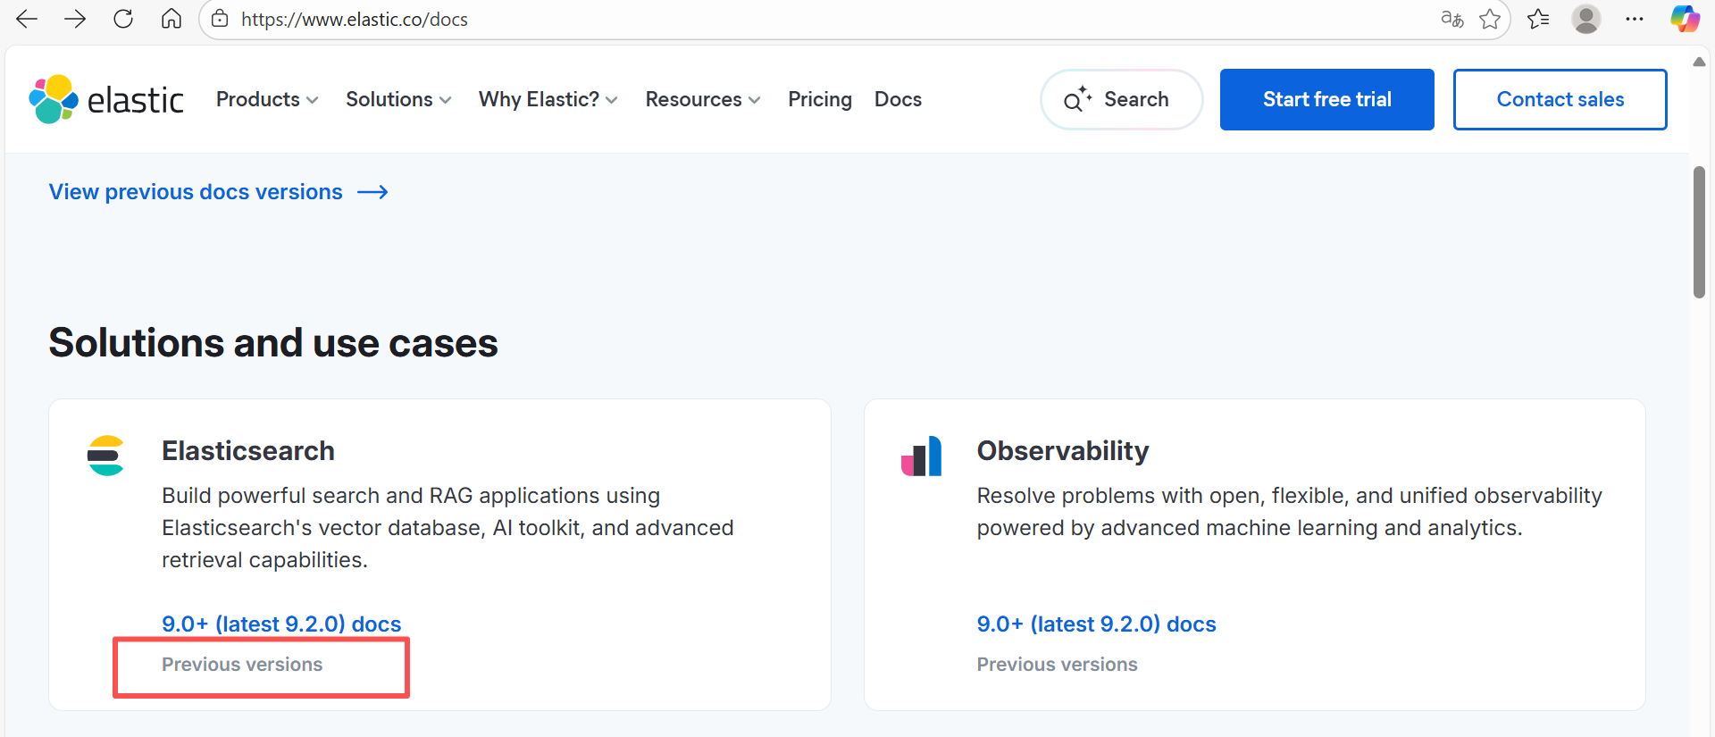1715x737 pixels.
Task: Click Contact sales button
Action: tap(1560, 99)
